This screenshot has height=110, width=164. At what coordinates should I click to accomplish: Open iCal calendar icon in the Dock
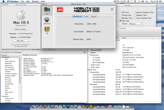pos(76,107)
